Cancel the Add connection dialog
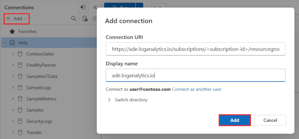299x139 pixels. pyautogui.click(x=270, y=120)
